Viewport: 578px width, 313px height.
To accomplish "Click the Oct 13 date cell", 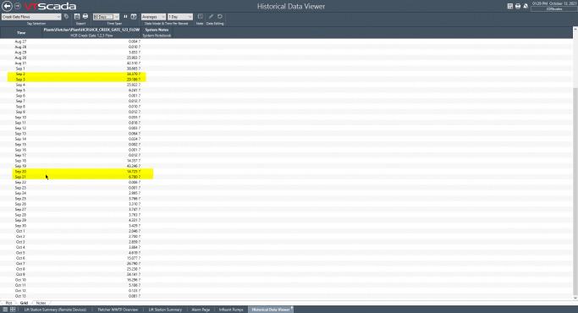I will coord(20,296).
